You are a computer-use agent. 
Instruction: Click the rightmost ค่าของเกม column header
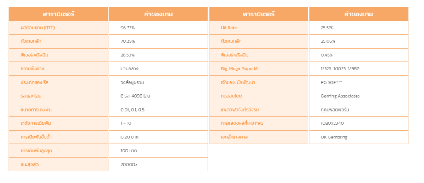coord(359,14)
